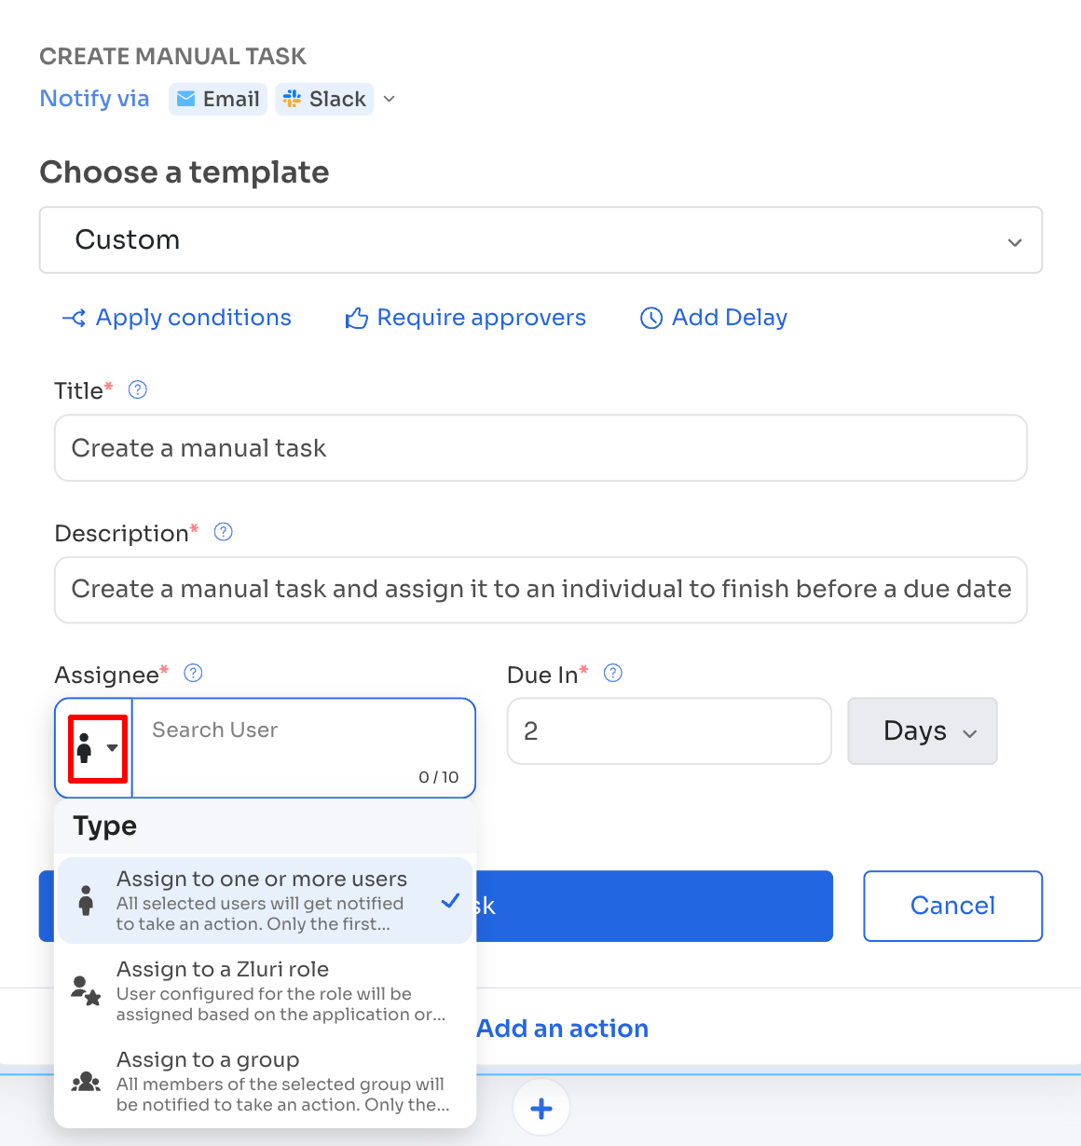This screenshot has height=1146, width=1081.
Task: Open the Days unit dropdown
Action: 922,731
